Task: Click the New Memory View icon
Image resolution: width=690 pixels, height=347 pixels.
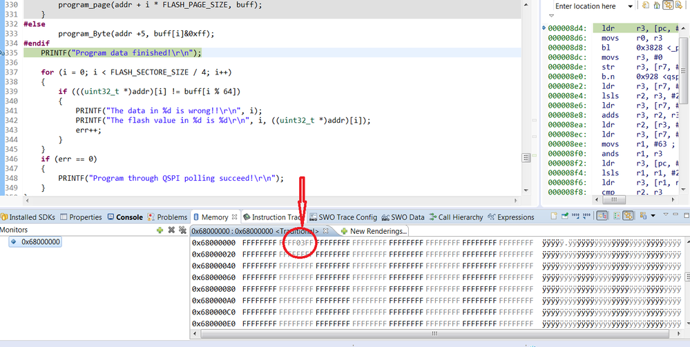Action: tap(553, 216)
